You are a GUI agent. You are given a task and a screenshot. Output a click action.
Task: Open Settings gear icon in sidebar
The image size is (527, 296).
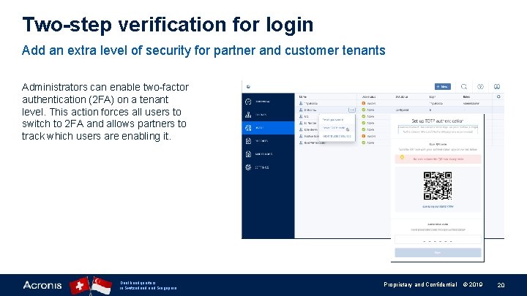[248, 167]
